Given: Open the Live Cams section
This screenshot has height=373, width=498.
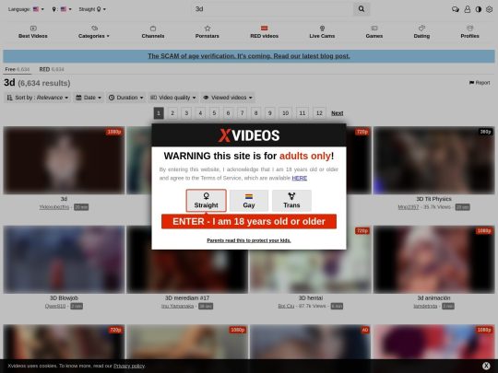Looking at the screenshot, I should (322, 32).
